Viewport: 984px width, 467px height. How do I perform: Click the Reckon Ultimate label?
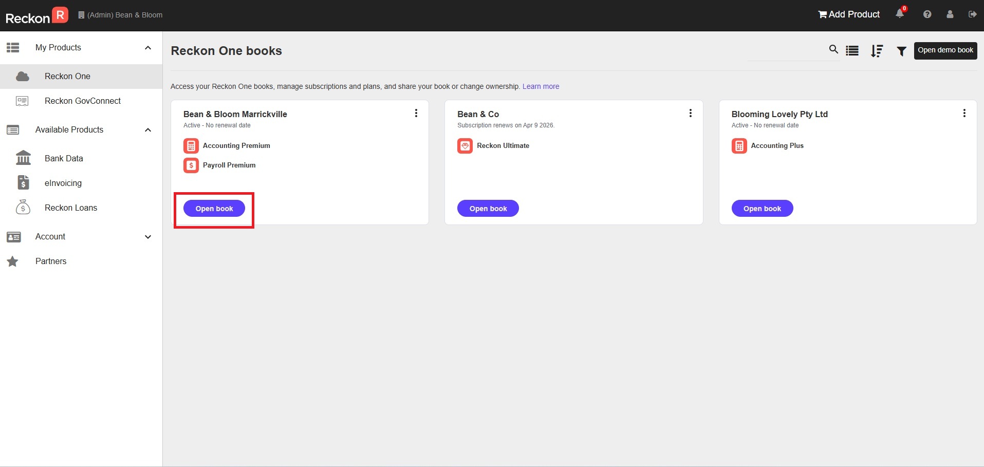(x=503, y=146)
